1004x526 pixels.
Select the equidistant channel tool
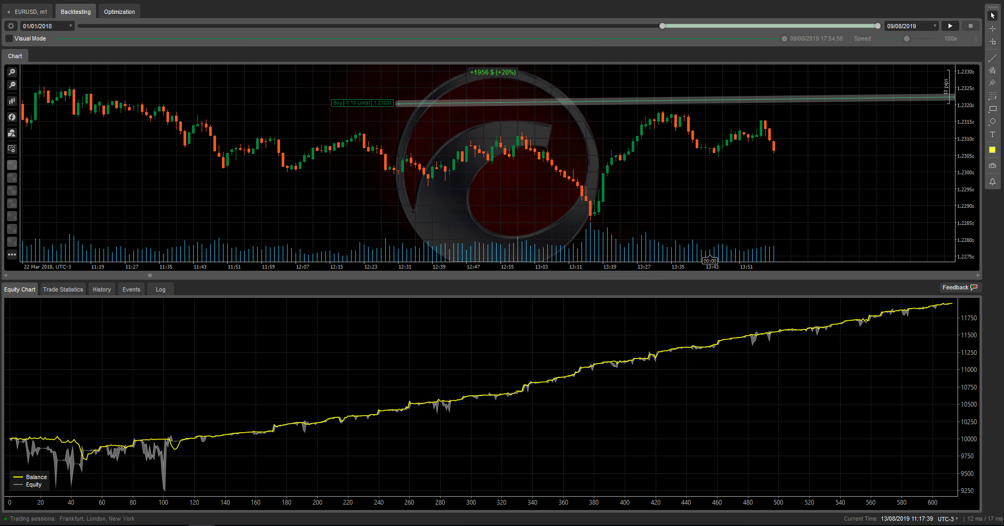point(992,70)
